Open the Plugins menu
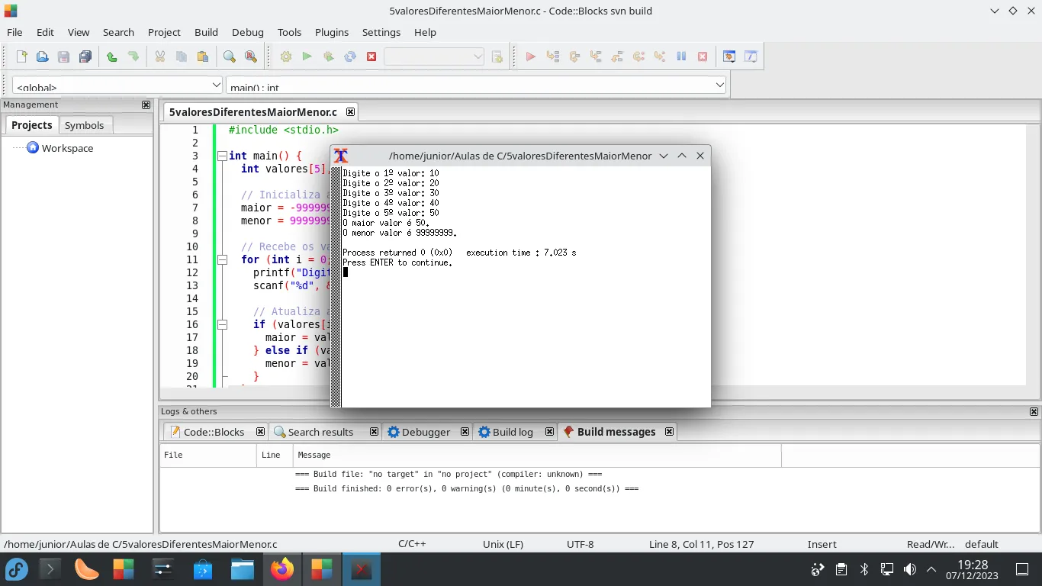This screenshot has width=1042, height=586. pyautogui.click(x=331, y=32)
